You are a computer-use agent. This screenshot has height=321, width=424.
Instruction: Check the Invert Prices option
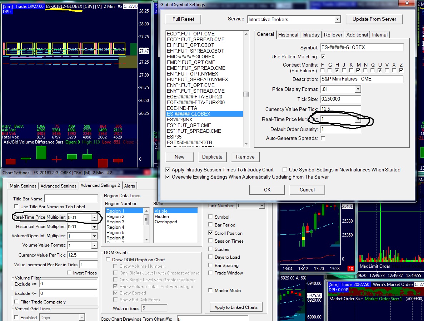70,273
